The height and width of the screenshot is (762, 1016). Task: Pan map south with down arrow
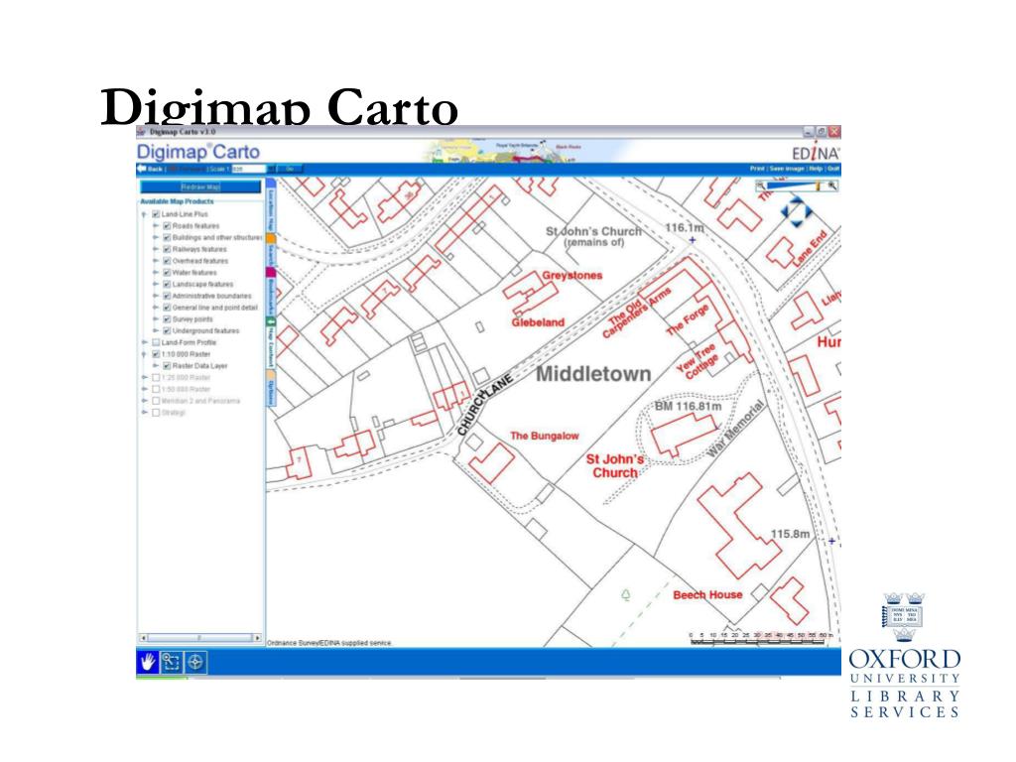797,223
